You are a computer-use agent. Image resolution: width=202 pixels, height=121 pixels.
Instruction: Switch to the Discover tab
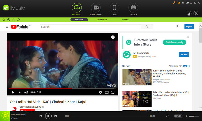[x=79, y=20]
